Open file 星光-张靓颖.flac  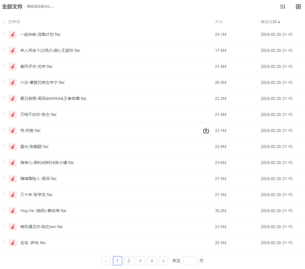click(34, 147)
